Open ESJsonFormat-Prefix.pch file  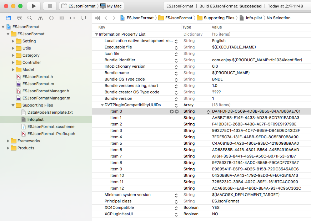coord(51,134)
